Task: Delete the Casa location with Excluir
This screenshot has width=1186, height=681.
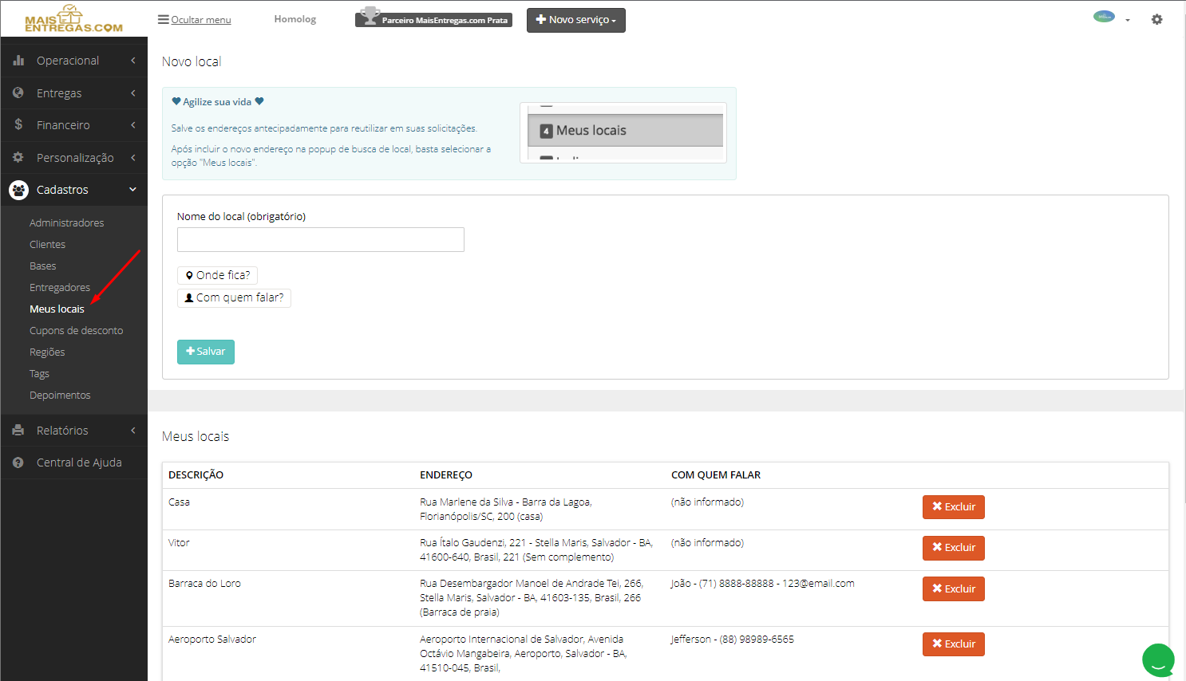Action: (954, 507)
